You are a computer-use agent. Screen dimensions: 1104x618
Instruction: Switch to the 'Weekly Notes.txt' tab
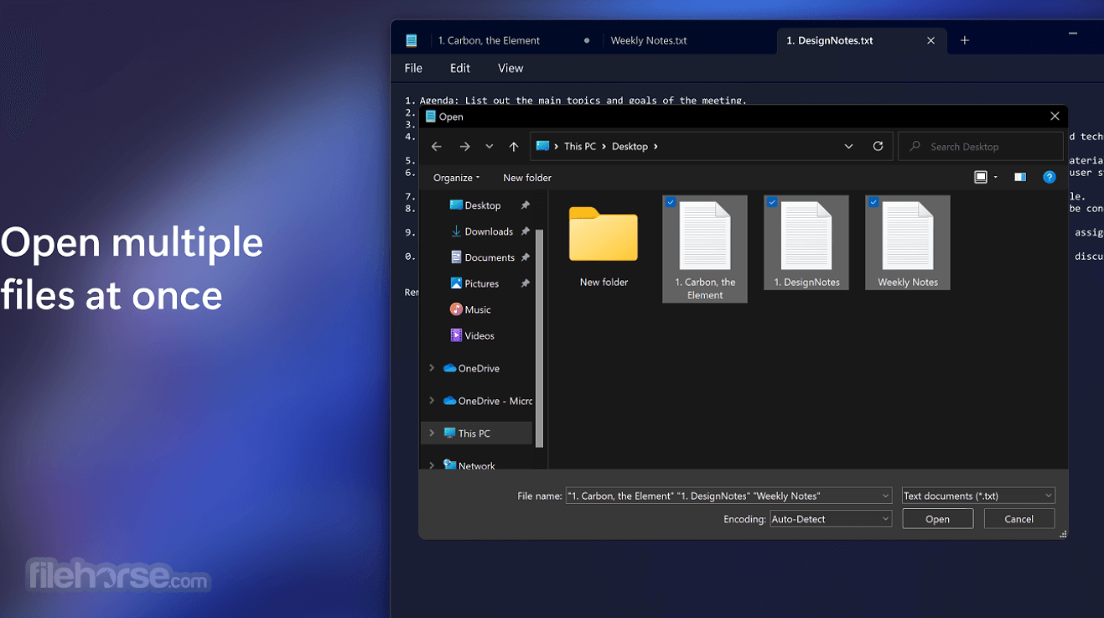[x=687, y=40]
